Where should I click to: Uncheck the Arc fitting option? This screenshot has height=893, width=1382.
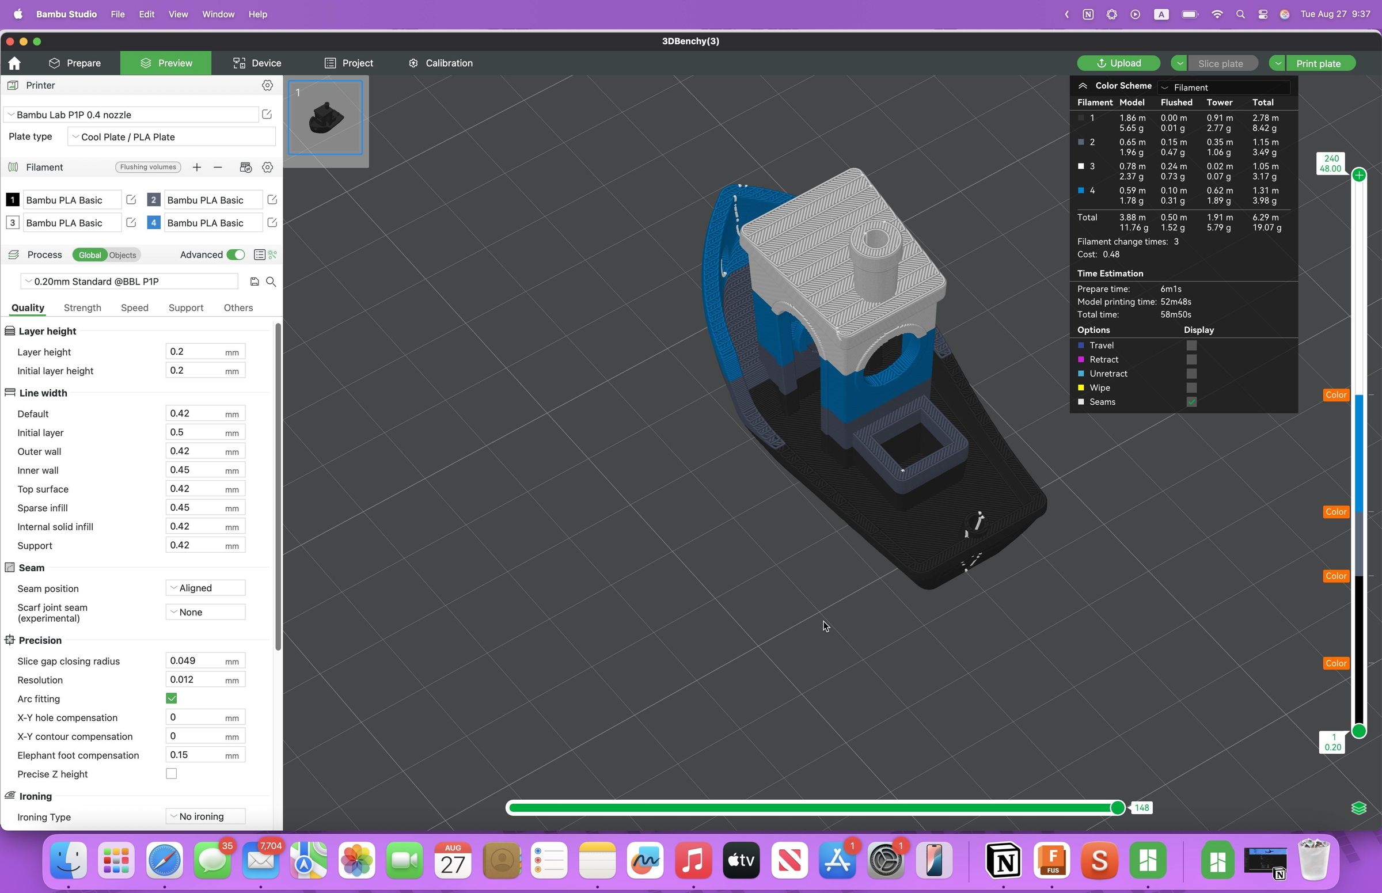[x=171, y=698]
